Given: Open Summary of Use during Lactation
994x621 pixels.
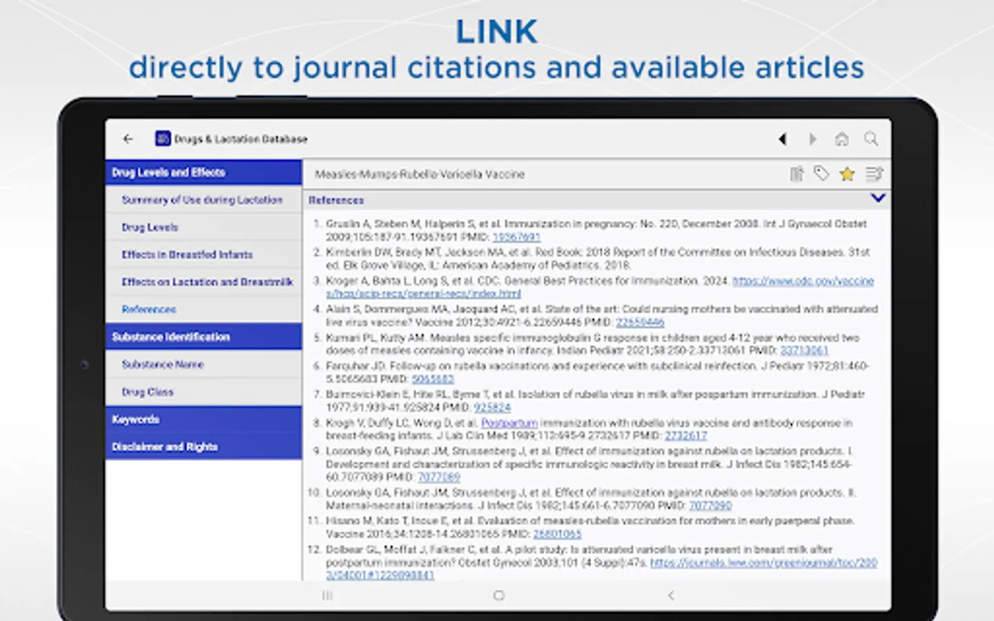Looking at the screenshot, I should click(204, 200).
